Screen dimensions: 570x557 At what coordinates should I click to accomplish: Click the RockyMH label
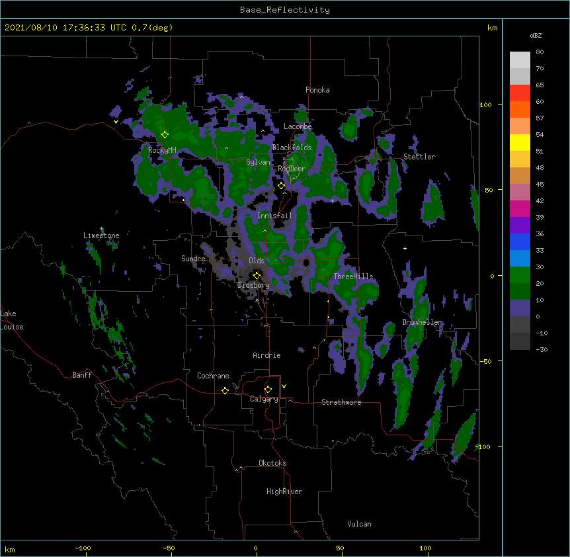(x=162, y=150)
